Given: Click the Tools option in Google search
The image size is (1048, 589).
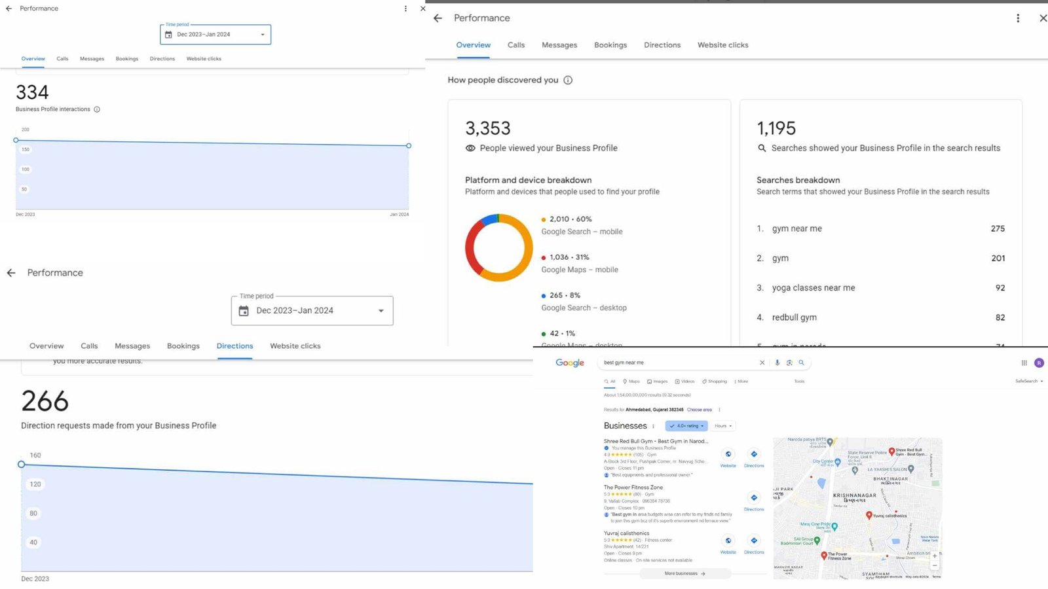Looking at the screenshot, I should (799, 382).
